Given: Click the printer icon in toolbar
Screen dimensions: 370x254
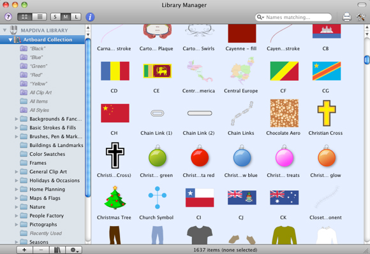Looking at the screenshot, I should pyautogui.click(x=346, y=17).
